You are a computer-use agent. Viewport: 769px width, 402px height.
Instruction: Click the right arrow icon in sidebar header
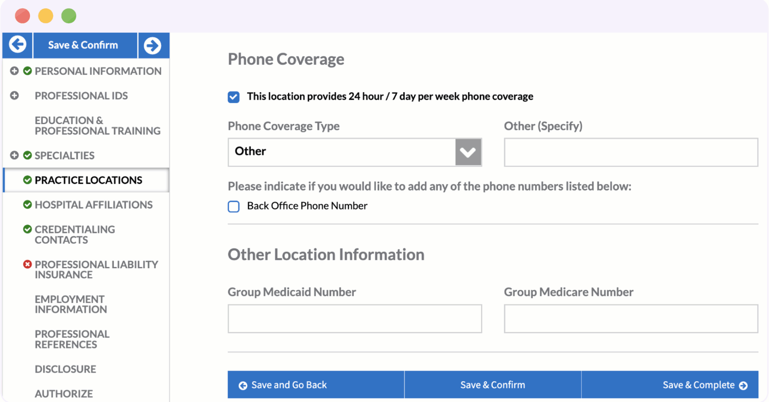(153, 45)
